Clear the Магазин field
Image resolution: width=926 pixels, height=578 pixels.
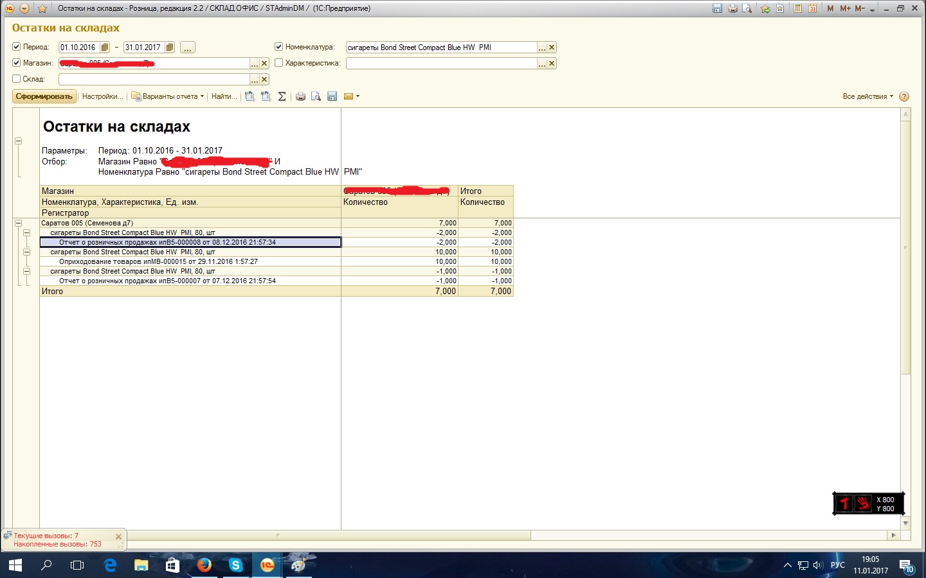pos(264,64)
